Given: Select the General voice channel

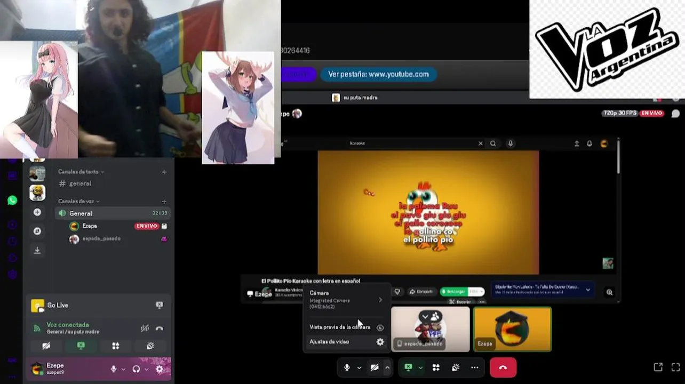Looking at the screenshot, I should click(112, 213).
